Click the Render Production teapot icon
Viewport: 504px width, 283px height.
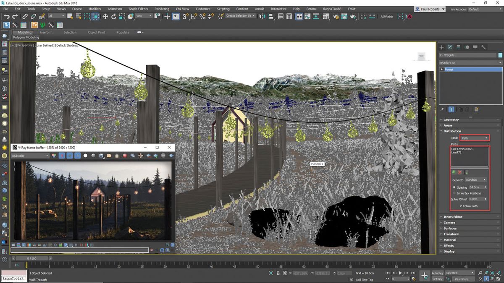coord(354,17)
